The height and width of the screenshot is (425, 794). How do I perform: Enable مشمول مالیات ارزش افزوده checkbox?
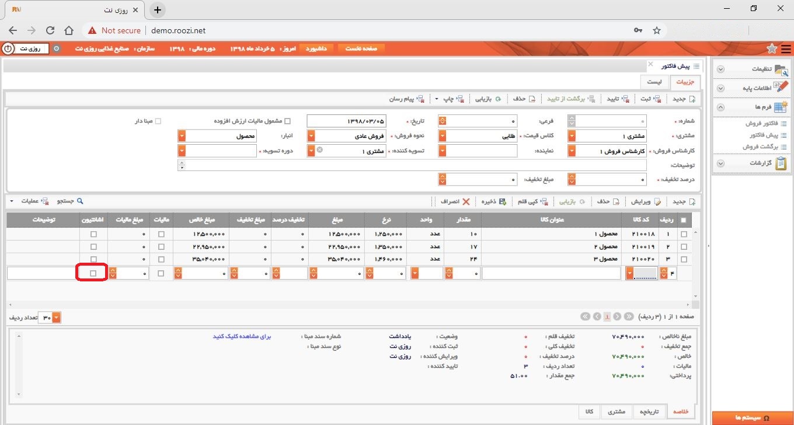pyautogui.click(x=287, y=121)
